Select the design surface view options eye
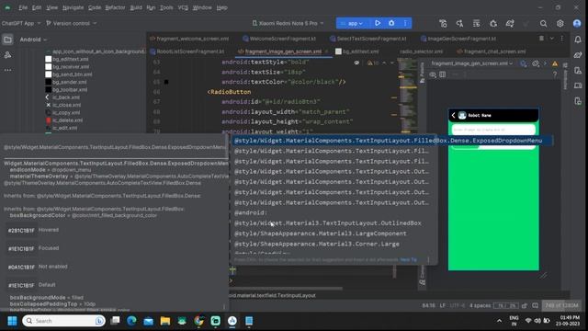This screenshot has width=588, height=331. click(433, 74)
